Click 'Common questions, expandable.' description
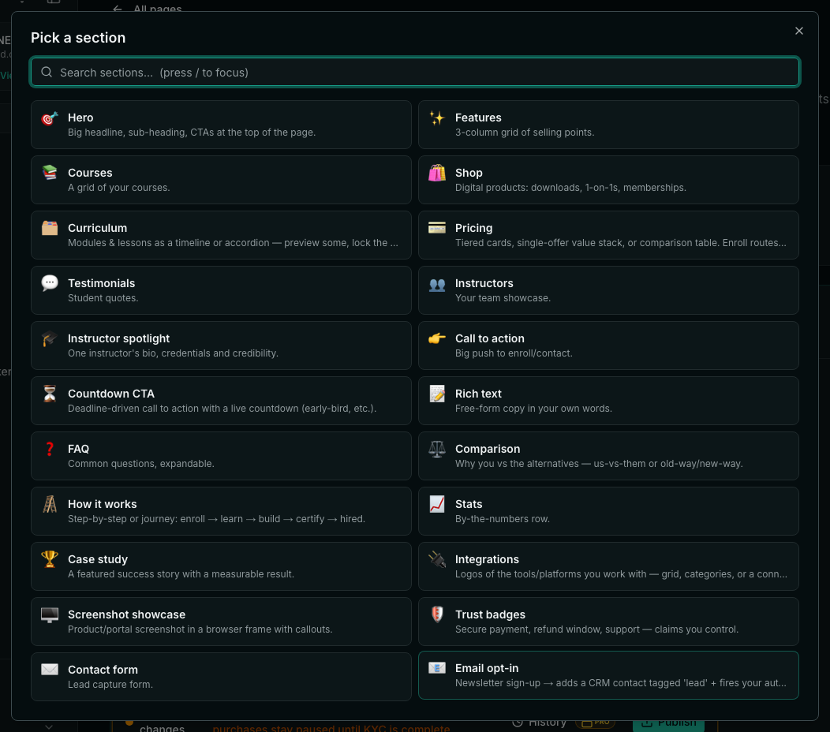This screenshot has height=732, width=830. pos(140,464)
